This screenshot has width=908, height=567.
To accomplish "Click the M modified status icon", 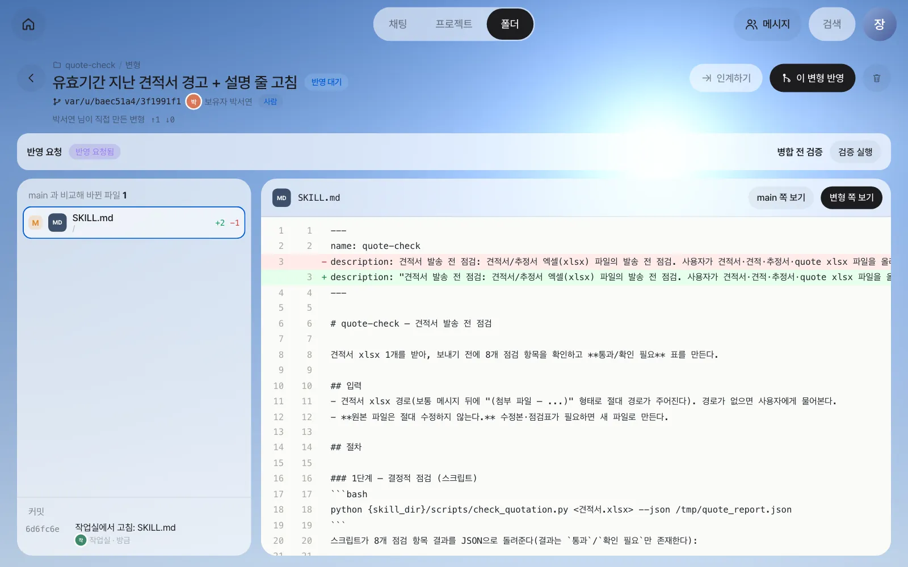I will click(x=35, y=223).
